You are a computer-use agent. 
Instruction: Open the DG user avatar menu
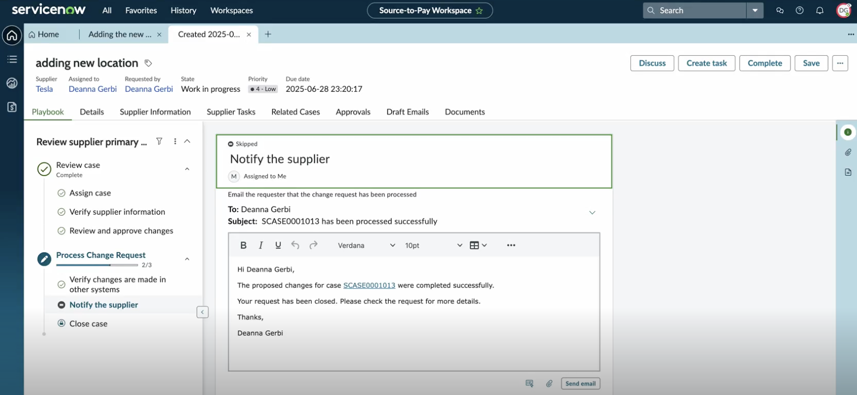click(844, 10)
